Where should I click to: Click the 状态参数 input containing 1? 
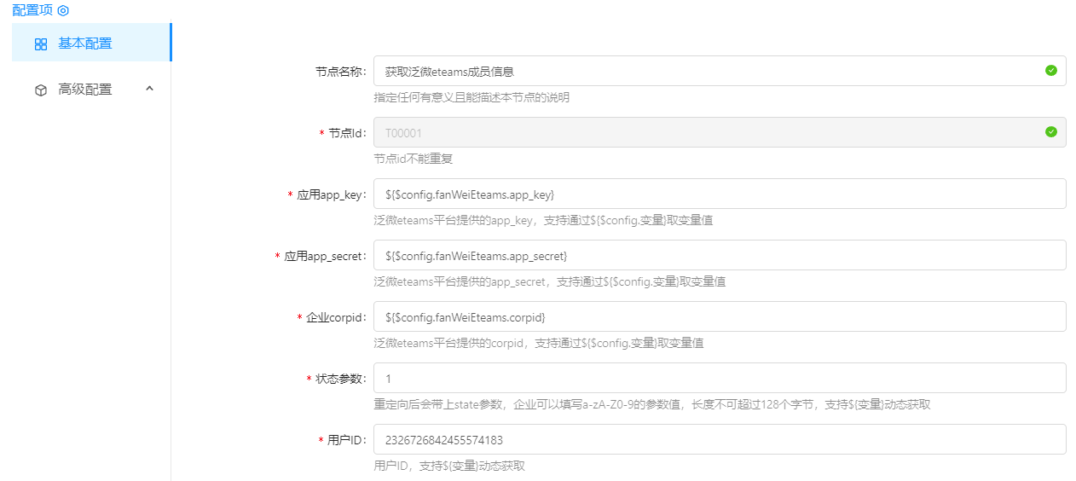(719, 379)
